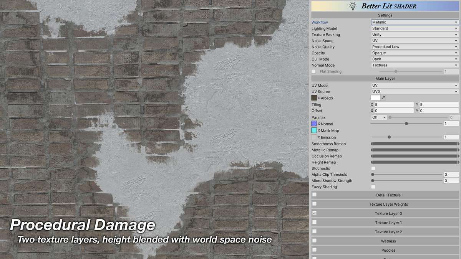Enable the Wetness checkbox
Image resolution: width=461 pixels, height=259 pixels.
[314, 241]
